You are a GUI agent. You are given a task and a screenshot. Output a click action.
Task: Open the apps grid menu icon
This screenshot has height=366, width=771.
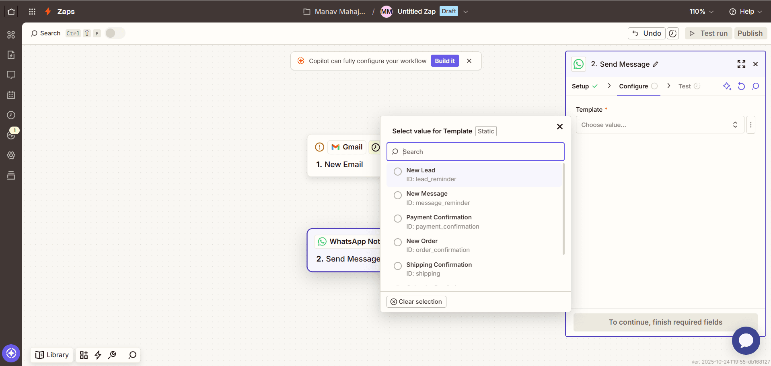pyautogui.click(x=32, y=11)
